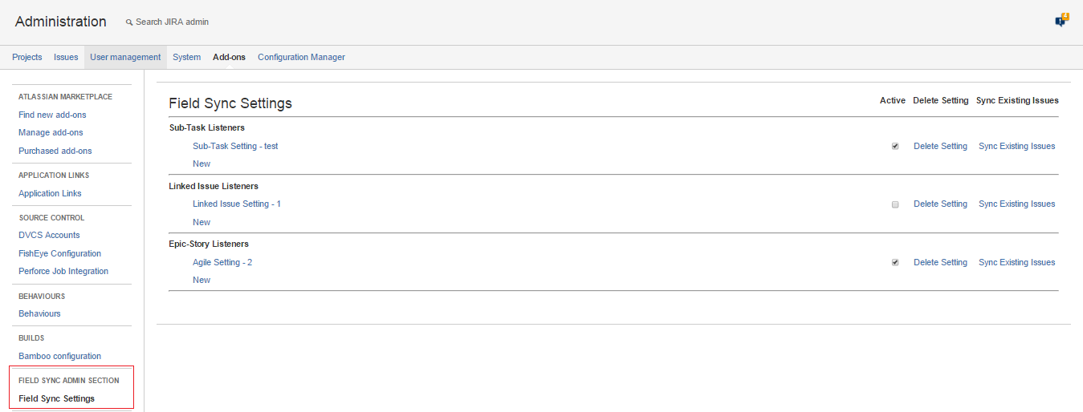Image resolution: width=1083 pixels, height=412 pixels.
Task: Open the System admin tab
Action: (186, 57)
